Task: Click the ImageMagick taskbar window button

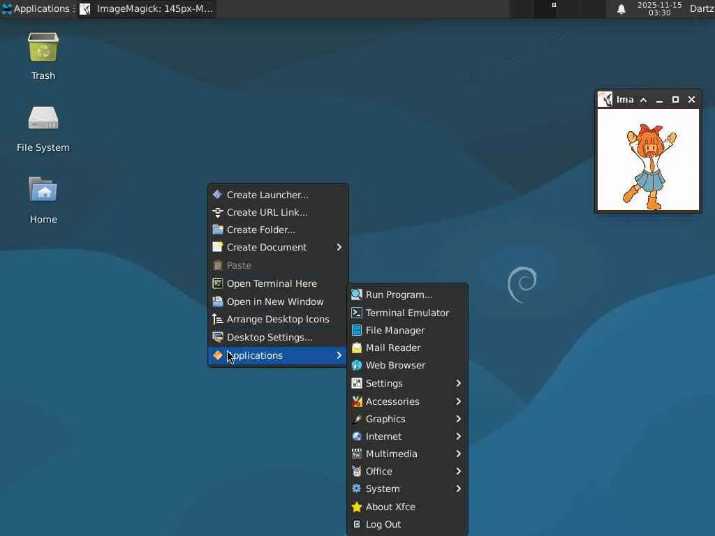Action: point(147,8)
